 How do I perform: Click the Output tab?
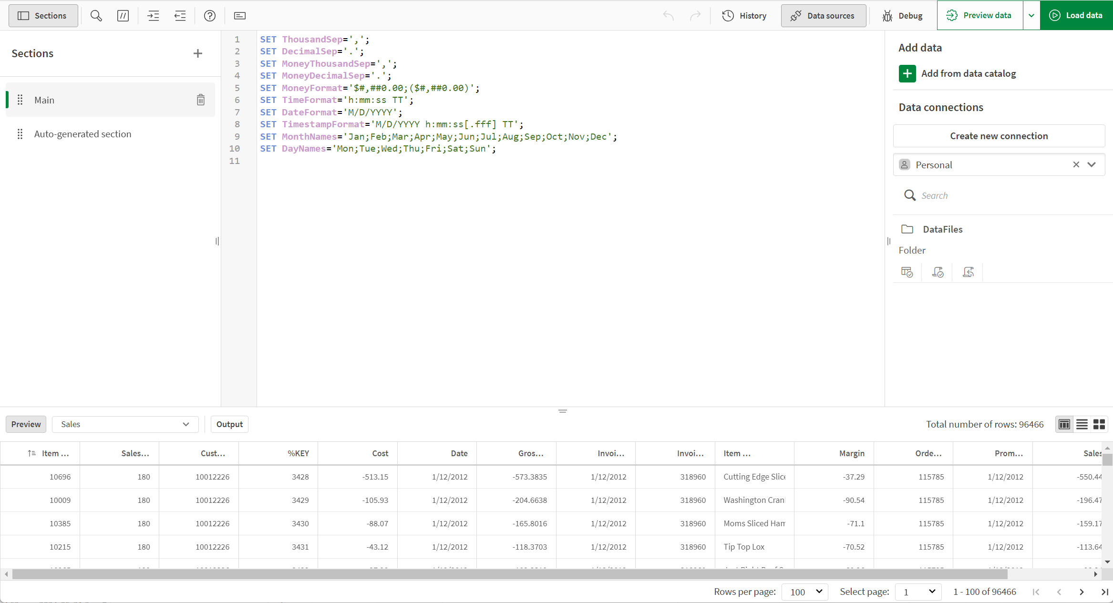229,424
